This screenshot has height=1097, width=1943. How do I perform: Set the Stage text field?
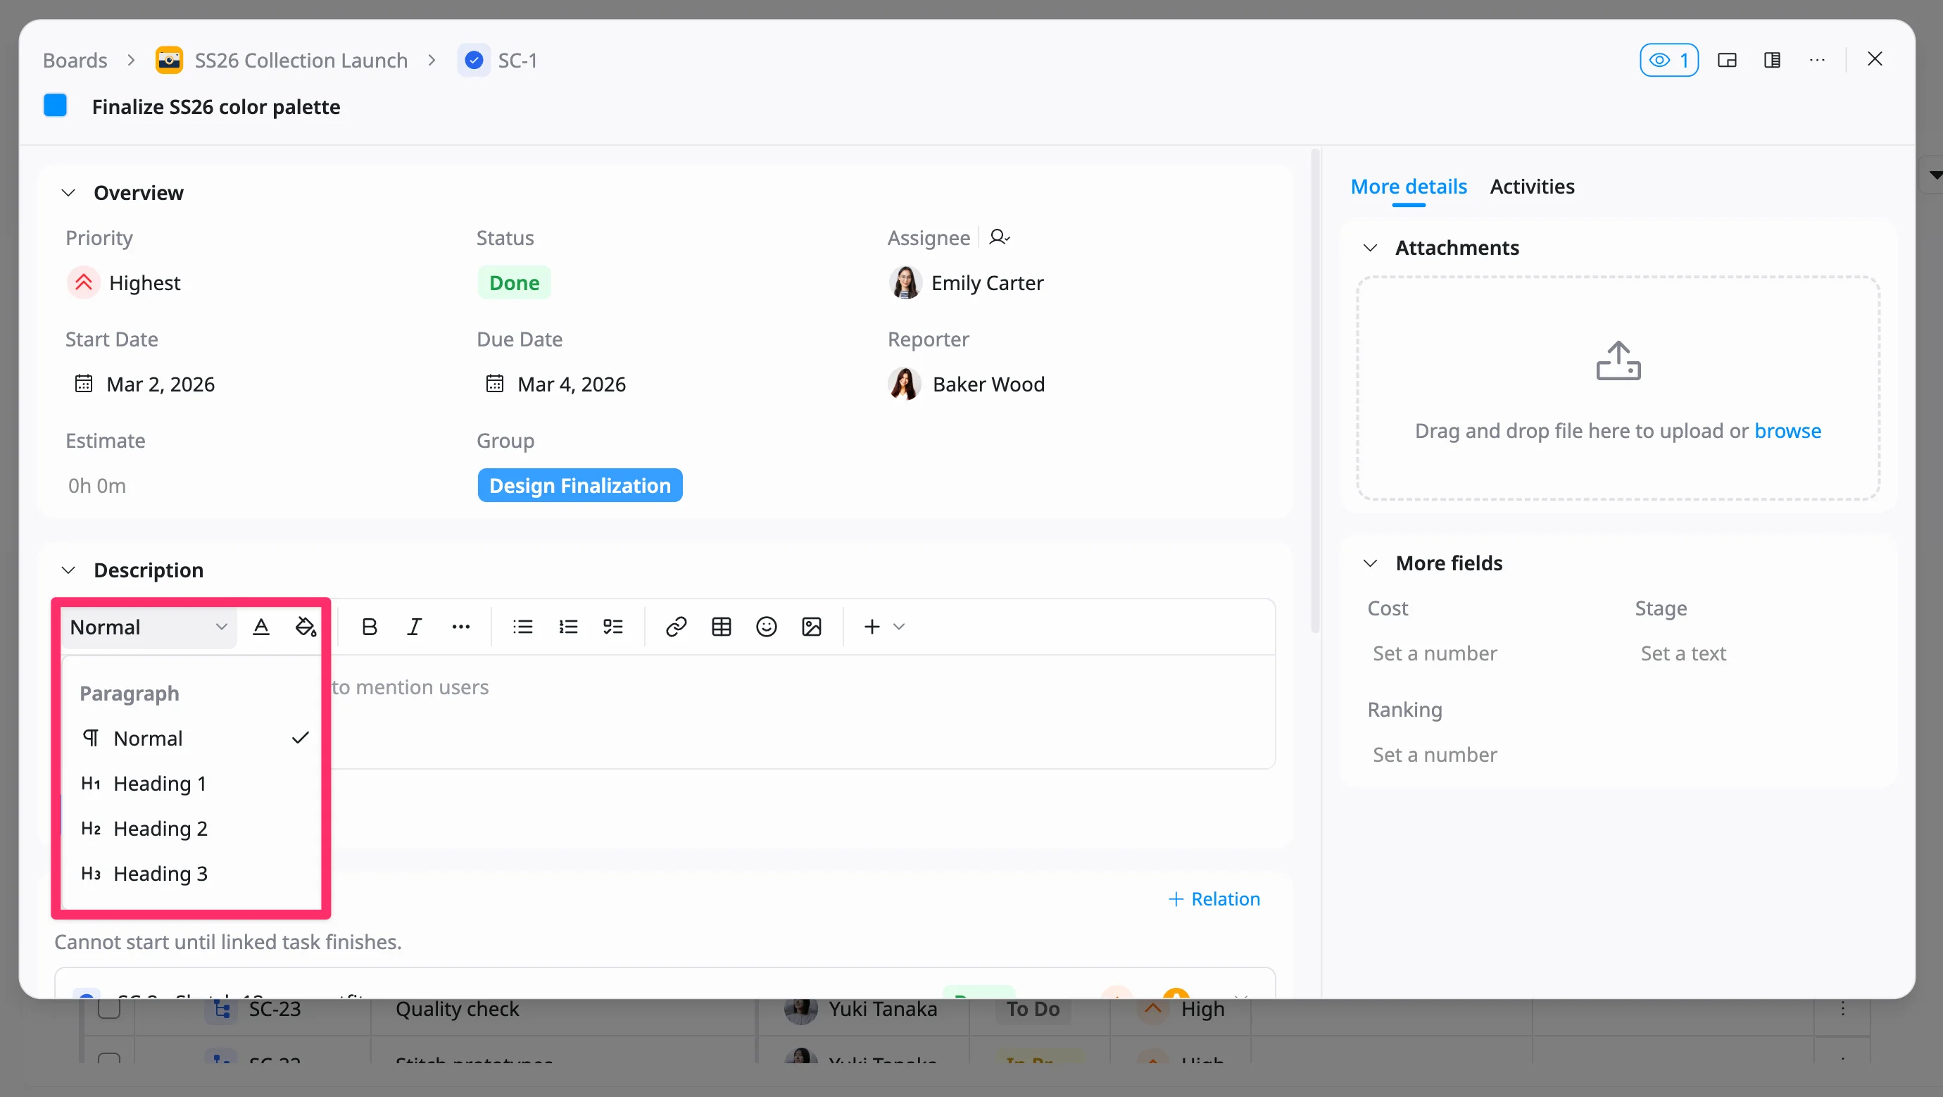pos(1683,653)
